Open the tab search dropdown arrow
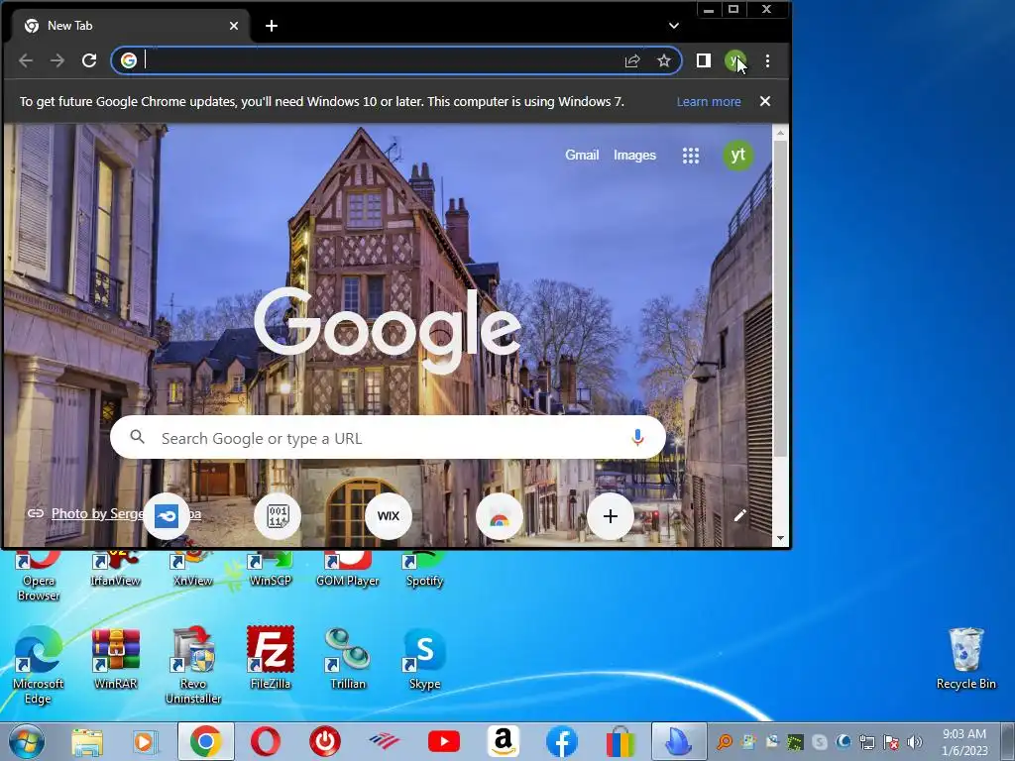 coord(674,26)
